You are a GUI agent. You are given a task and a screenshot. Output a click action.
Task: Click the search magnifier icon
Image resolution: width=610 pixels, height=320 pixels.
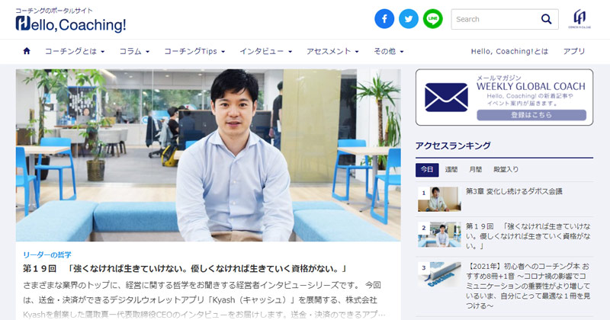(546, 19)
